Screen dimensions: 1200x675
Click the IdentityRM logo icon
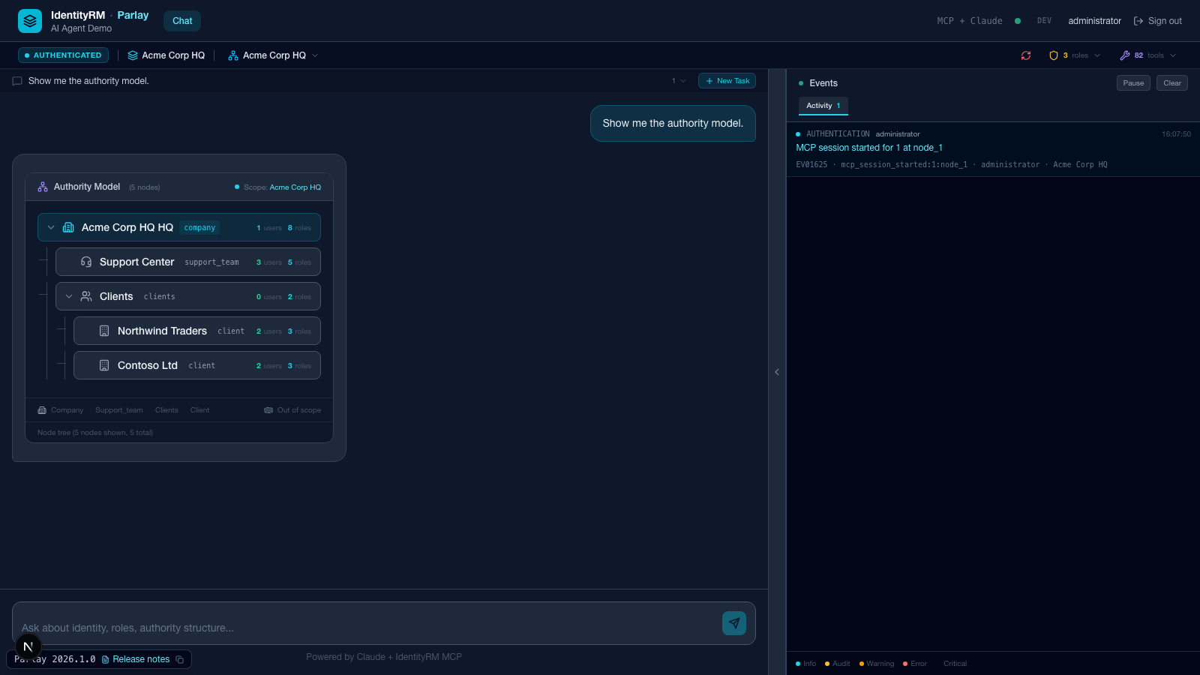tap(30, 21)
